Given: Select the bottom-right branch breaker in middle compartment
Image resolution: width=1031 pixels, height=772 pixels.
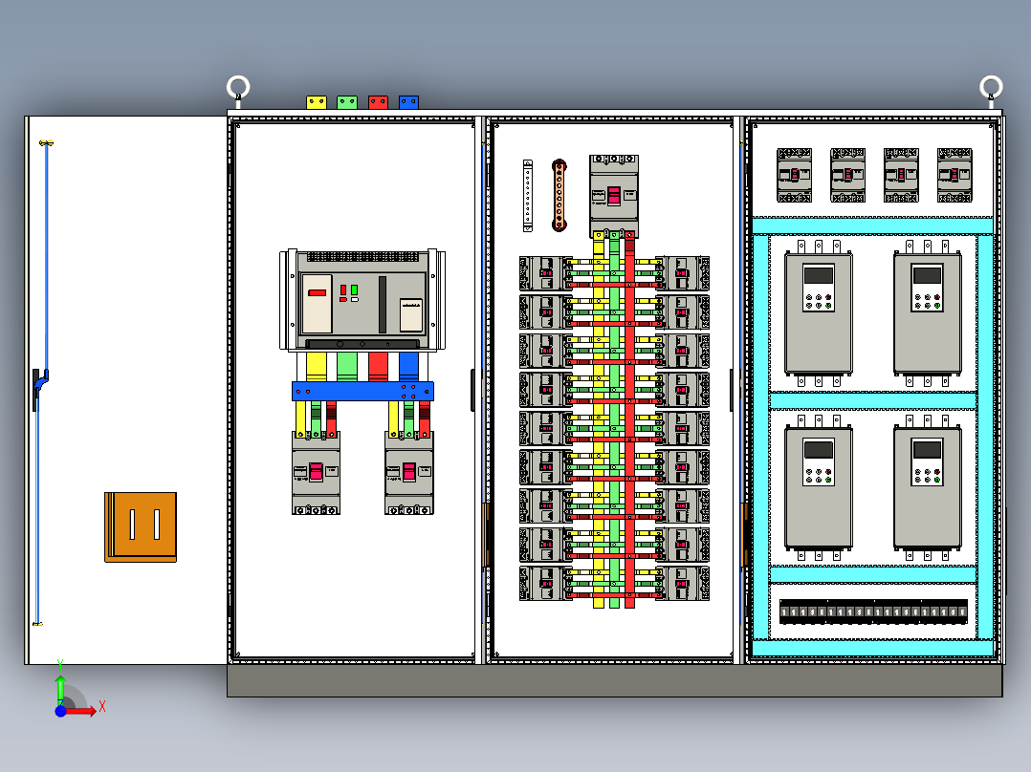Looking at the screenshot, I should point(683,584).
